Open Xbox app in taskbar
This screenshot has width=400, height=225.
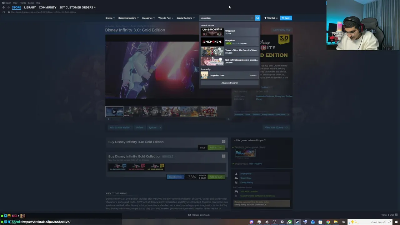point(290,222)
